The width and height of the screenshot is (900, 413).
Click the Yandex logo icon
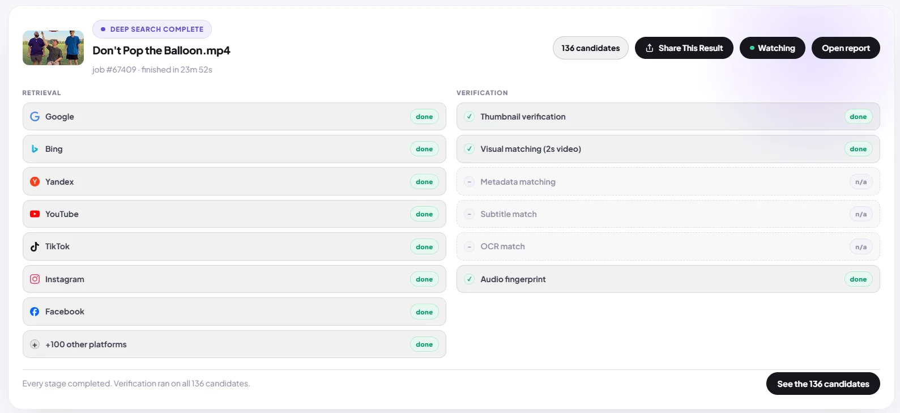35,182
